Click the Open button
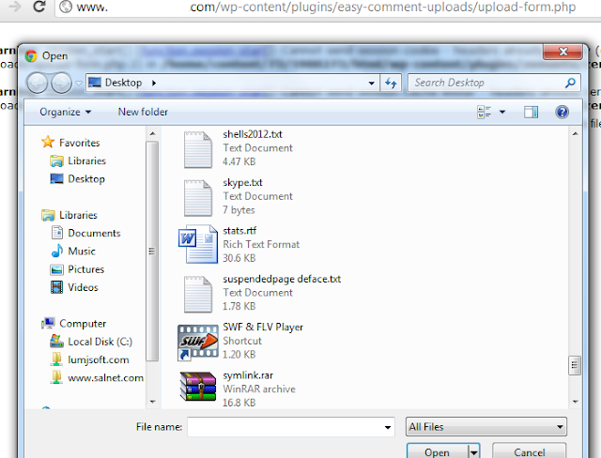 (437, 451)
